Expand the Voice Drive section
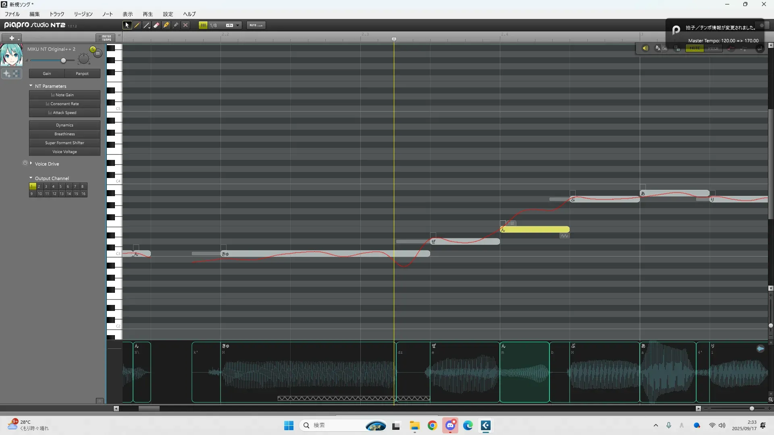This screenshot has width=774, height=435. point(31,163)
